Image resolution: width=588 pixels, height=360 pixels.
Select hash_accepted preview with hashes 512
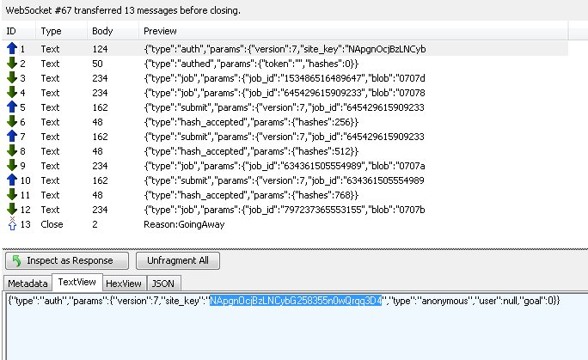[251, 151]
